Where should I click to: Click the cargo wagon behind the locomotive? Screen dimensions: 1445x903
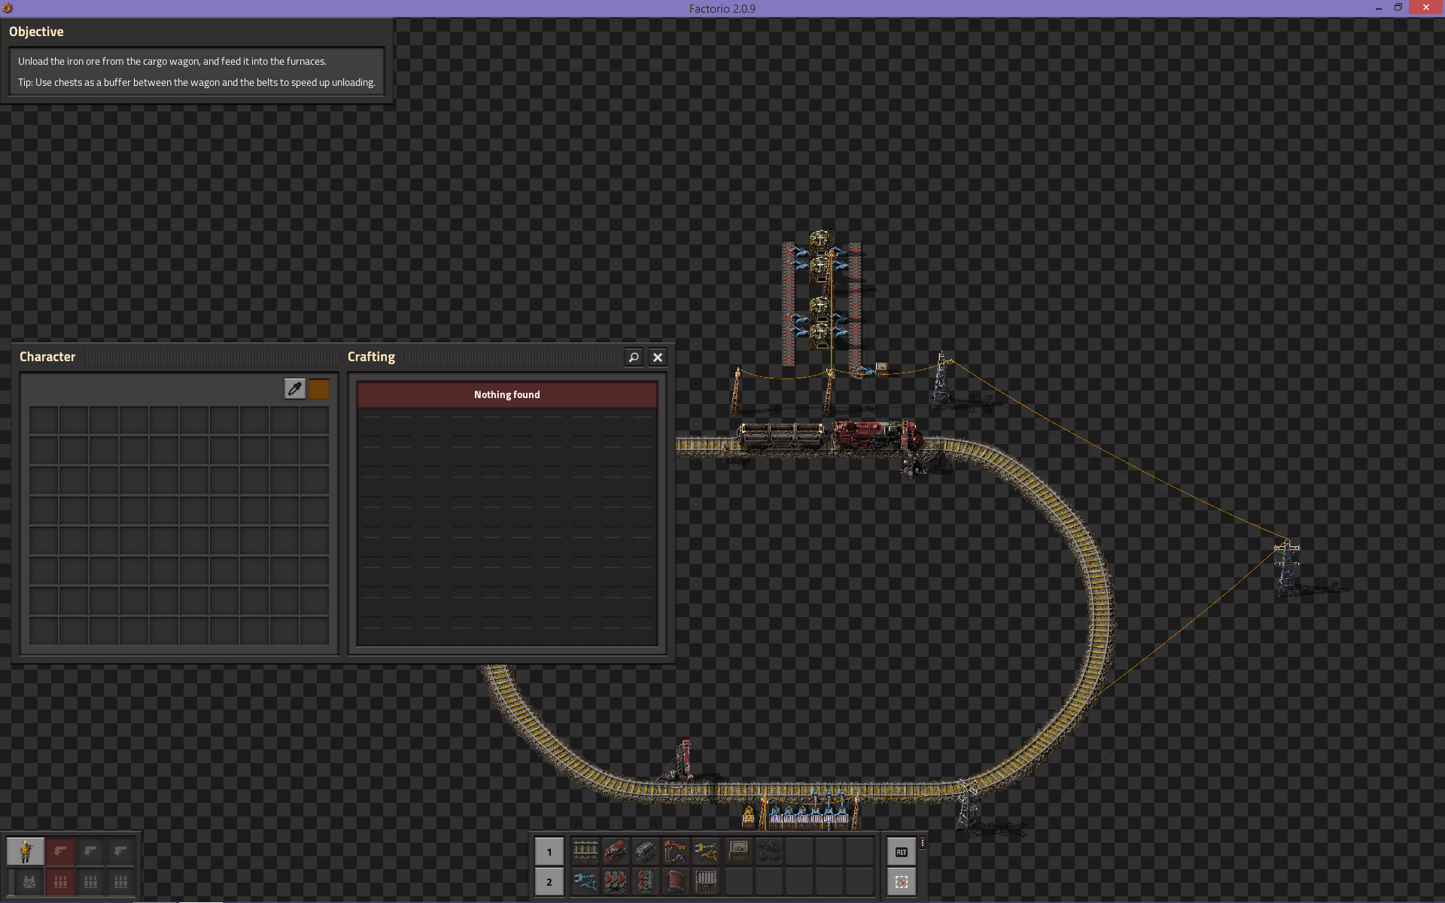point(783,436)
